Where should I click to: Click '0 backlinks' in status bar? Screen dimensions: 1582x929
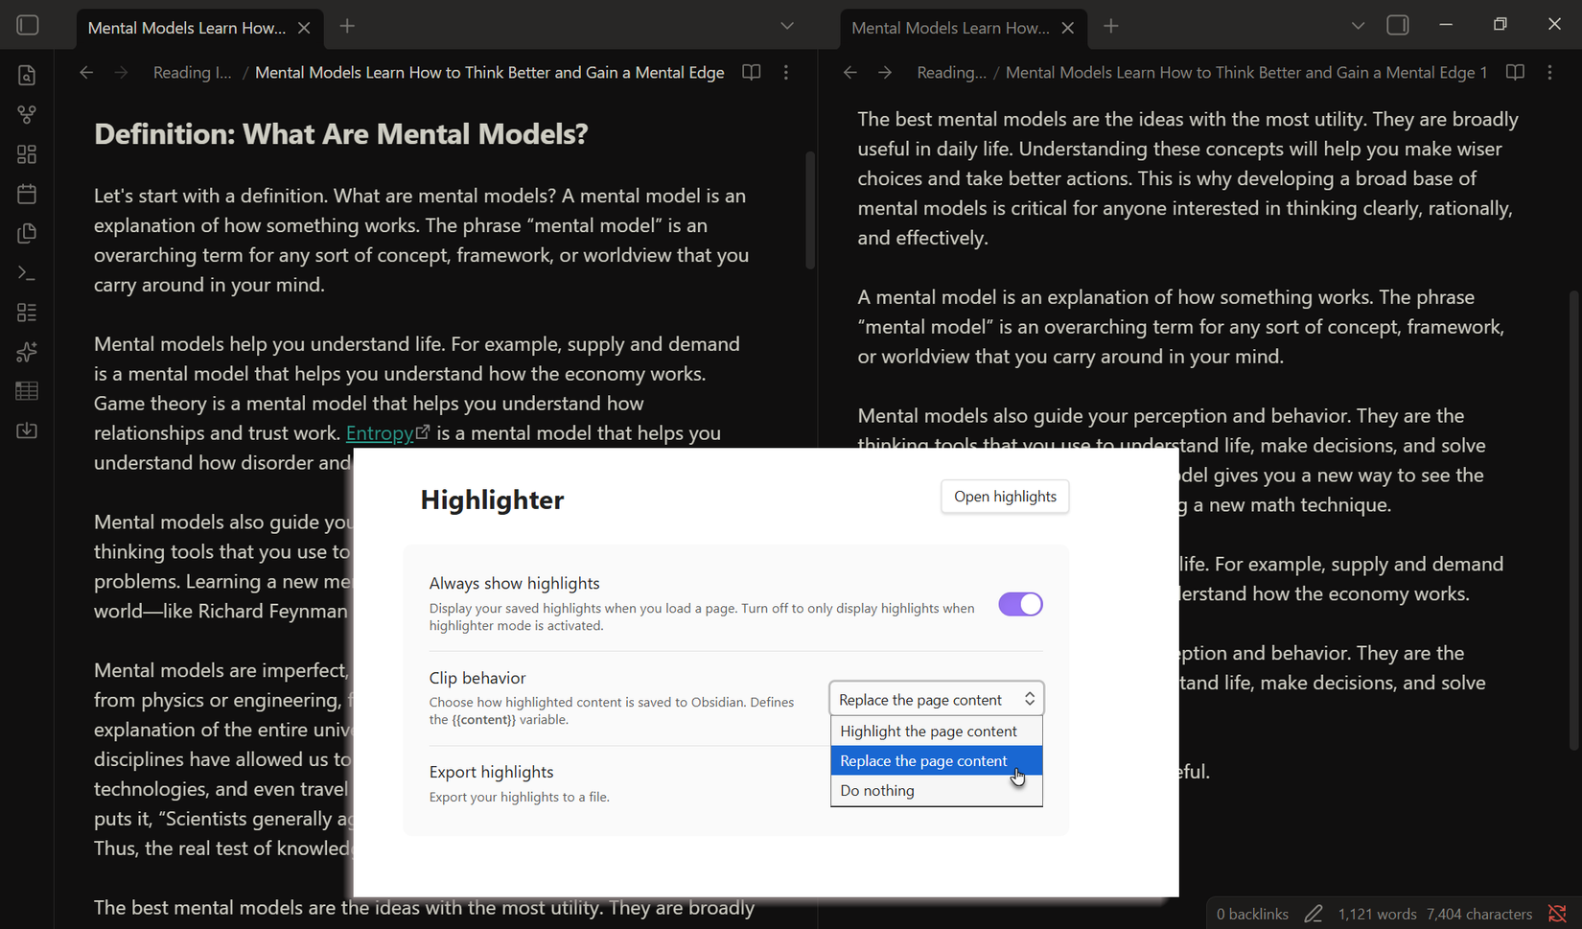[x=1252, y=915]
